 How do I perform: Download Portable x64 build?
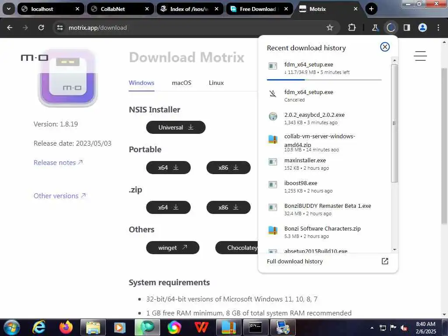168,168
